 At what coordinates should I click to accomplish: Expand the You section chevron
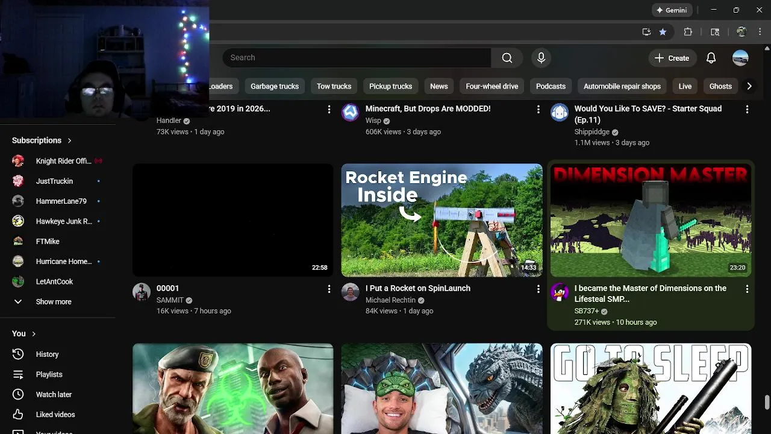point(34,334)
